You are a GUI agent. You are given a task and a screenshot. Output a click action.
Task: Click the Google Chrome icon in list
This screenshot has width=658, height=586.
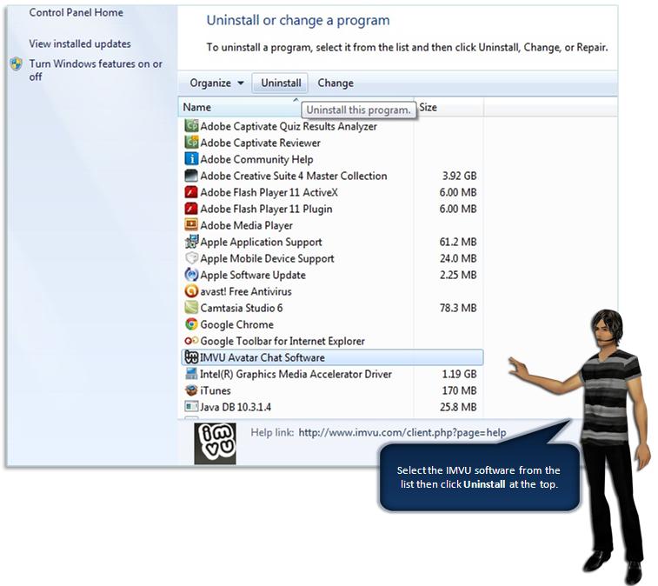[x=191, y=324]
